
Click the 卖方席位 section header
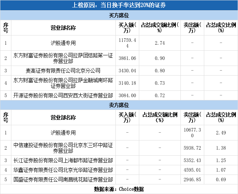point(119,105)
